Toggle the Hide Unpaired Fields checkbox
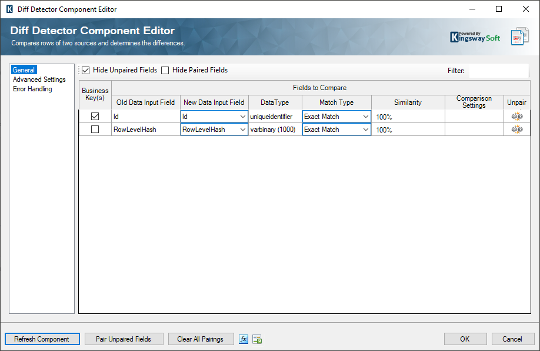540x351 pixels. tap(86, 71)
